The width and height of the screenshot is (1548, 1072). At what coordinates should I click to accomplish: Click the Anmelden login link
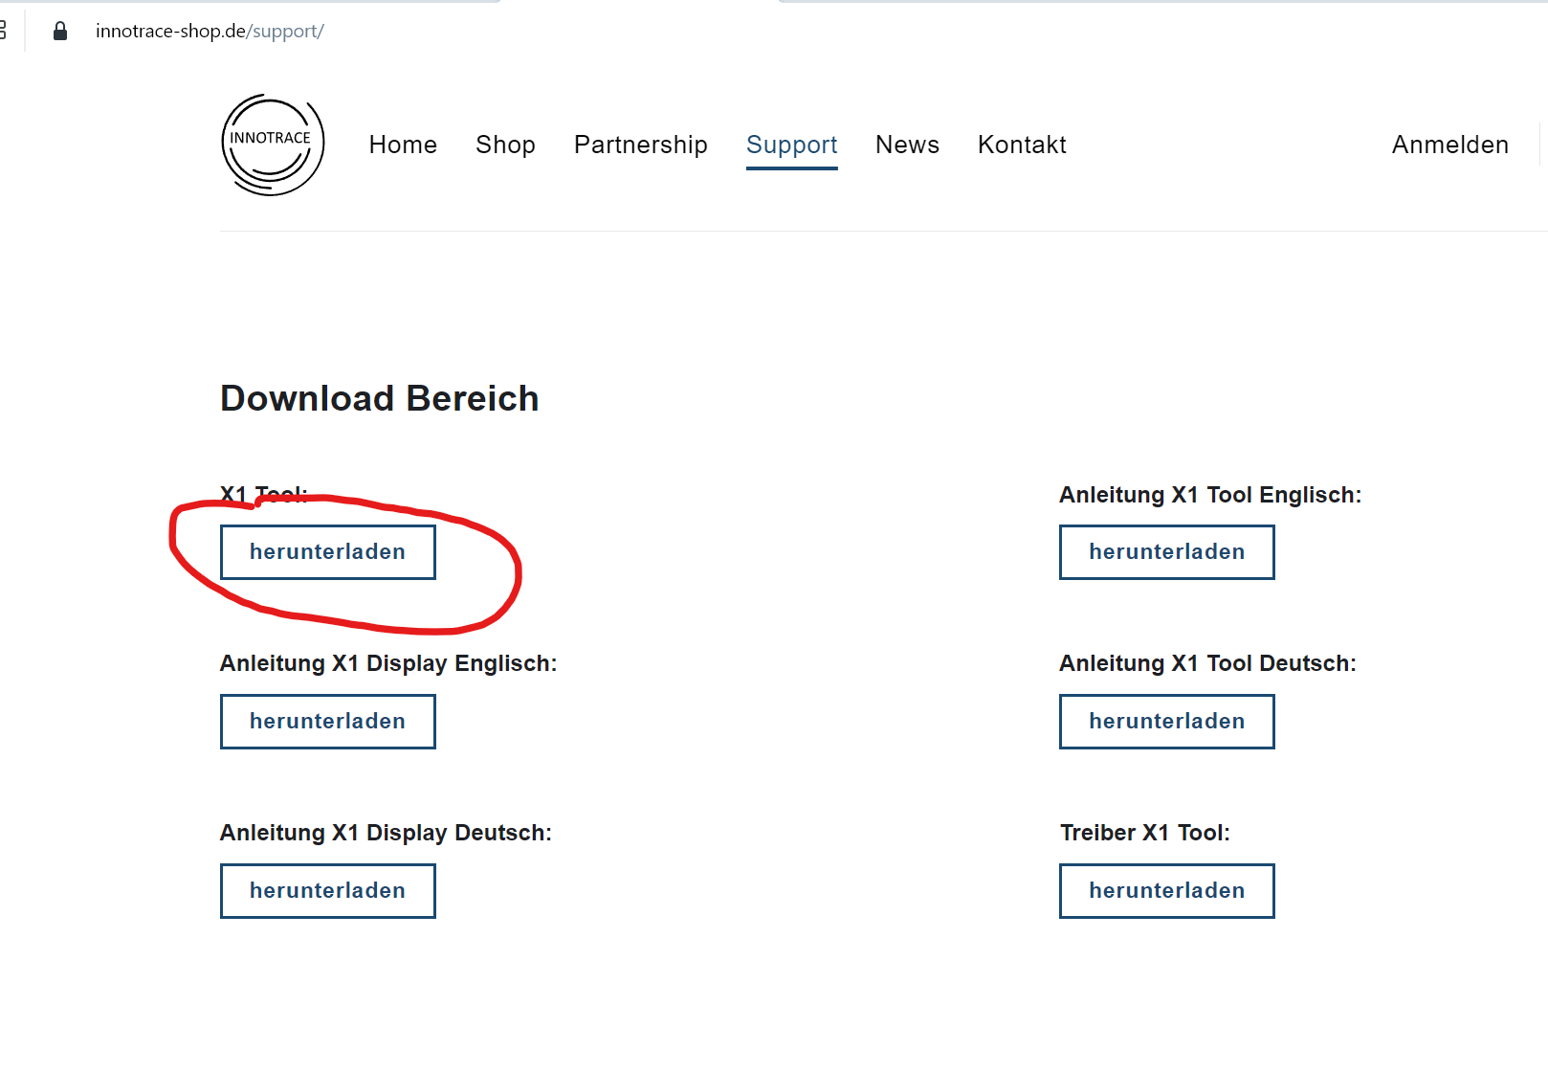coord(1449,145)
